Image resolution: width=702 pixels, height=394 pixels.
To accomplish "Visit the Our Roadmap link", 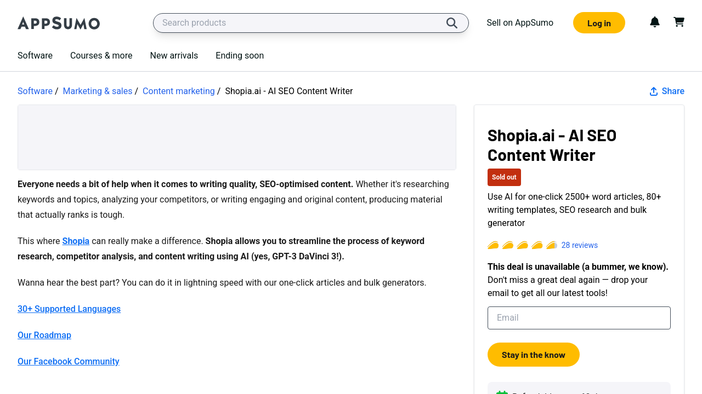I will click(44, 335).
